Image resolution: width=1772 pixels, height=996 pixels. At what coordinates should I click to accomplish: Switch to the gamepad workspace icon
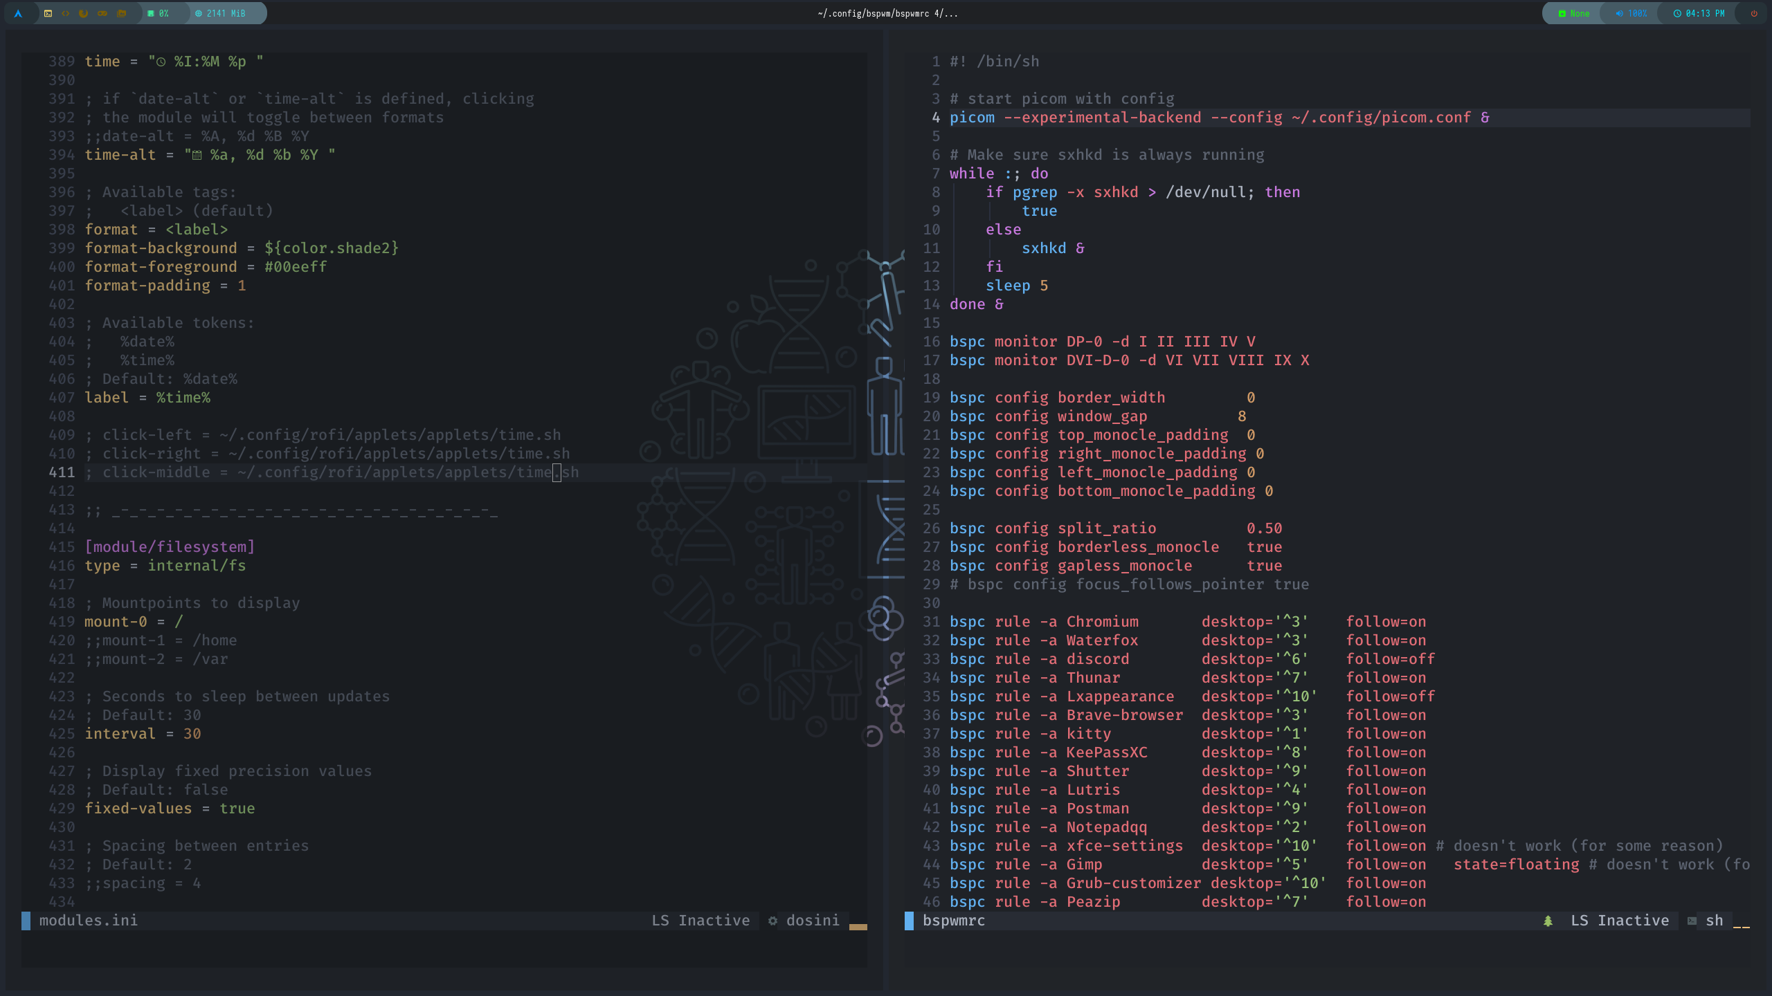(102, 13)
